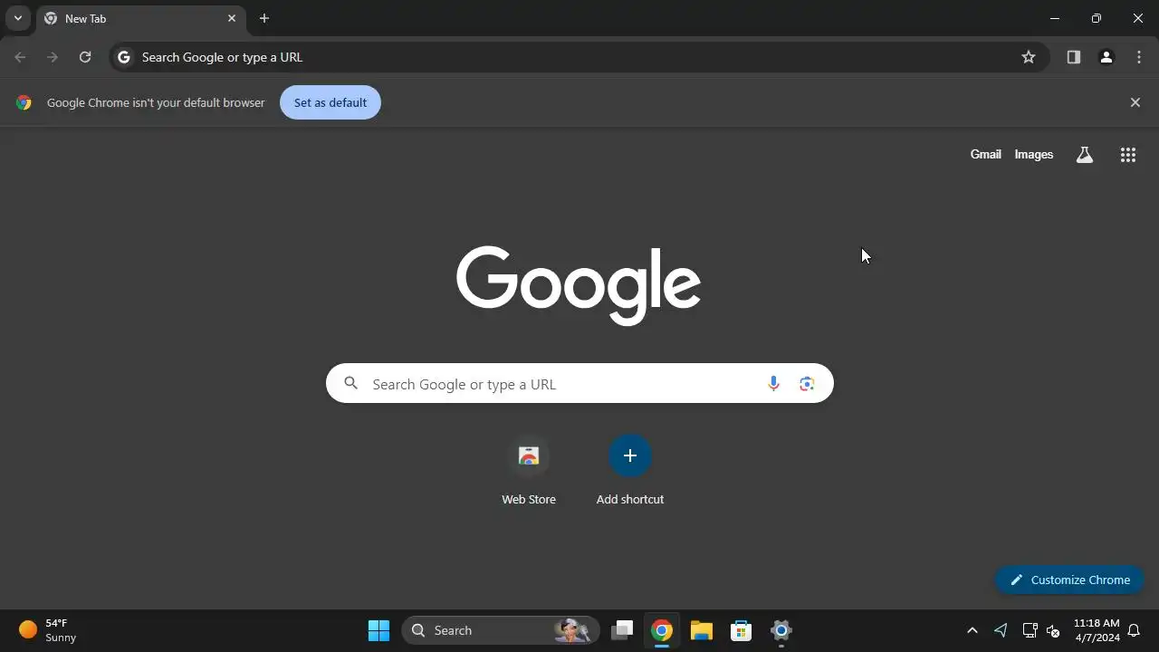Image resolution: width=1159 pixels, height=652 pixels.
Task: Go forward with the forward arrow
Action: pyautogui.click(x=53, y=57)
